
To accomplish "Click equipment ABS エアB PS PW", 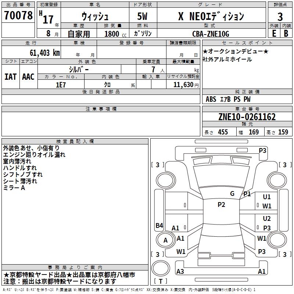I will click(x=228, y=99).
